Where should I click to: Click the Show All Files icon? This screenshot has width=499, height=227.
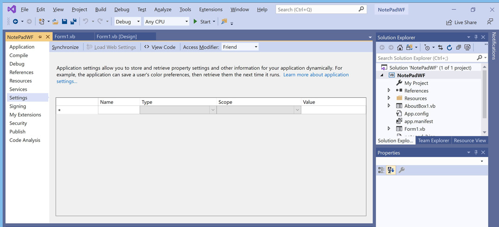coord(467,47)
